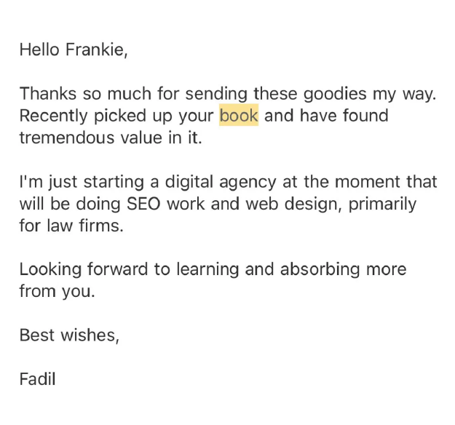Click the word "Recently"
This screenshot has width=455, height=425.
pos(52,116)
